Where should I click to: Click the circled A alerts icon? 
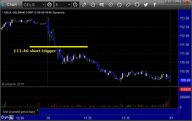point(119,5)
